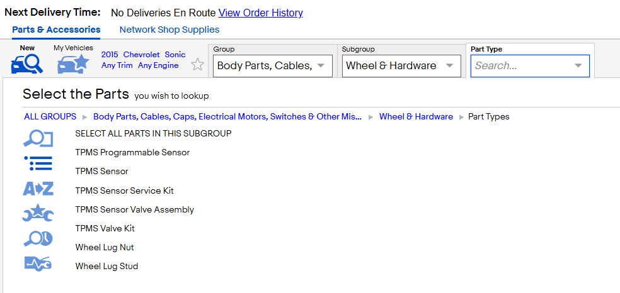
Task: Click the vehicle diagnostics wrench sidebar icon
Action: pos(38,263)
